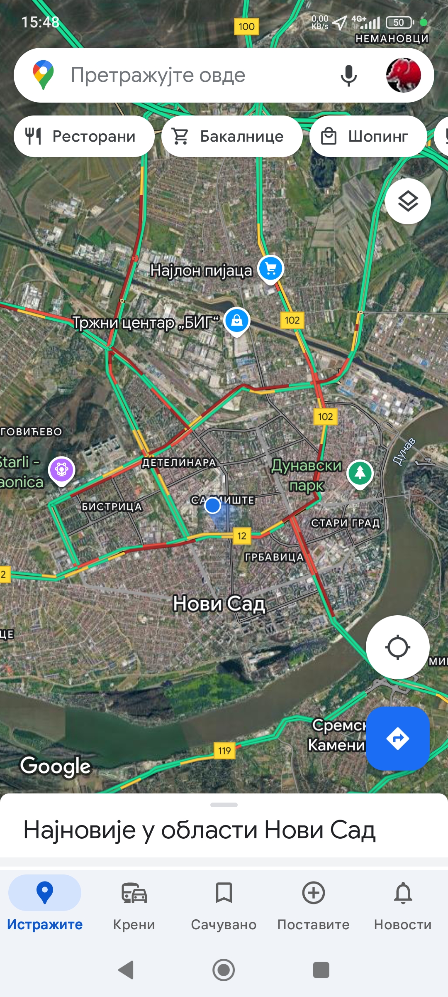The height and width of the screenshot is (997, 448).
Task: Tap the microphone voice search icon
Action: pyautogui.click(x=348, y=76)
